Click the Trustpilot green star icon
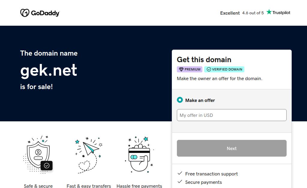The width and height of the screenshot is (307, 188). [x=269, y=12]
